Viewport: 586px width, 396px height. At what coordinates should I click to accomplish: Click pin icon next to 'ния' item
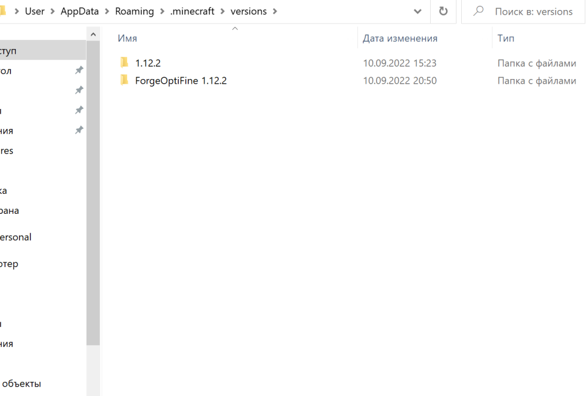click(x=79, y=130)
